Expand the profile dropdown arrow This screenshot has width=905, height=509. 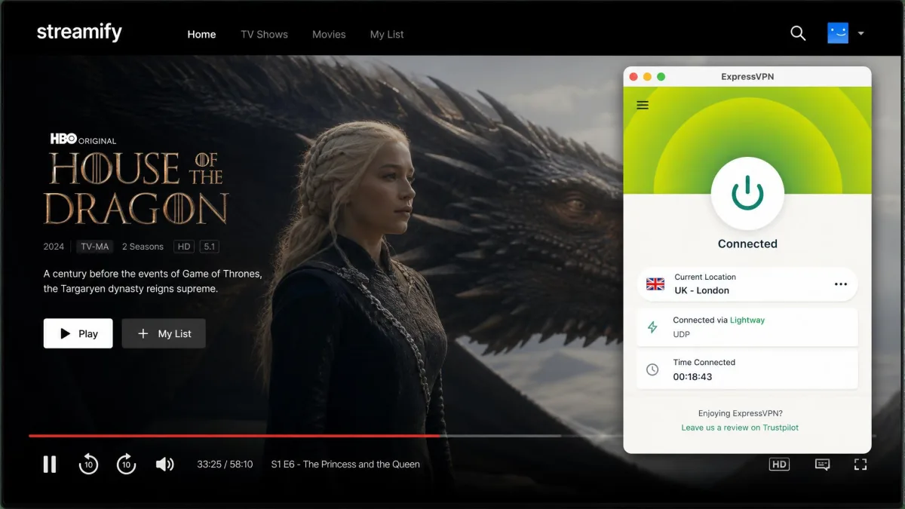tap(861, 34)
